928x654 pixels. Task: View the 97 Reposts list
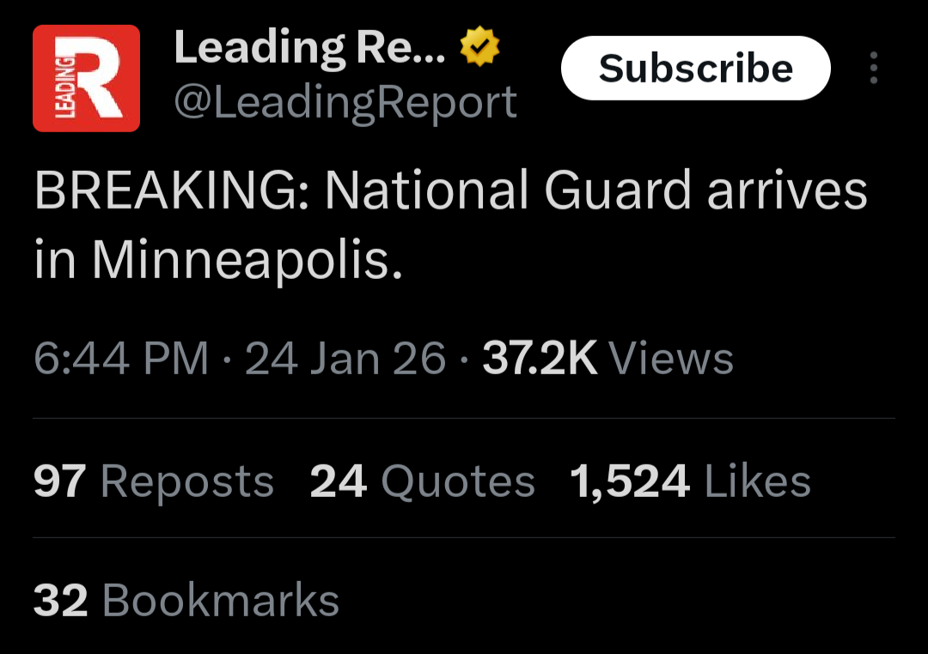pyautogui.click(x=154, y=481)
